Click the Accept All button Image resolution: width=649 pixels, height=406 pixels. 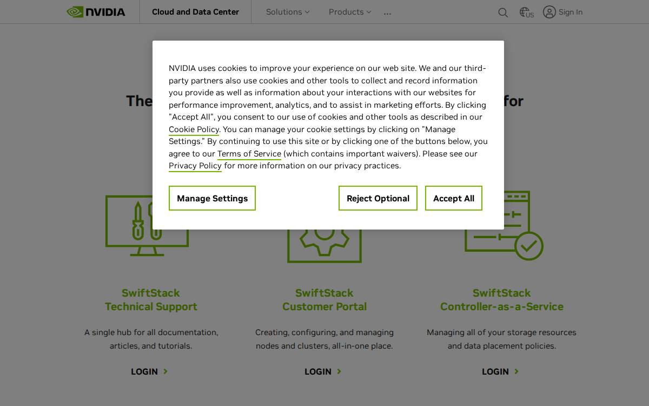pos(454,198)
